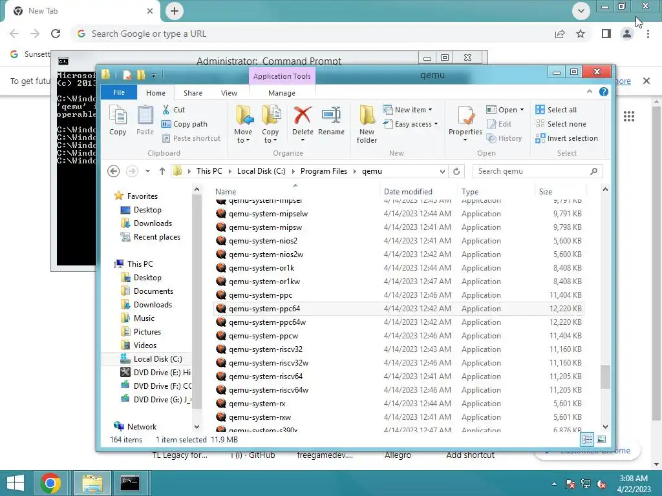
Task: Click the navigation pane scroll down arrow
Action: (197, 426)
